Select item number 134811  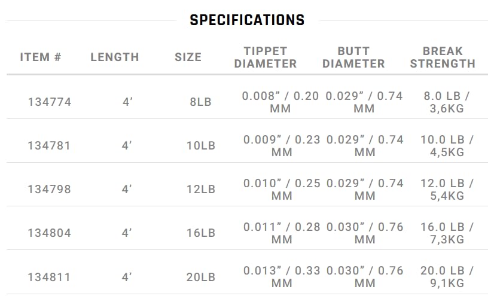tap(49, 277)
